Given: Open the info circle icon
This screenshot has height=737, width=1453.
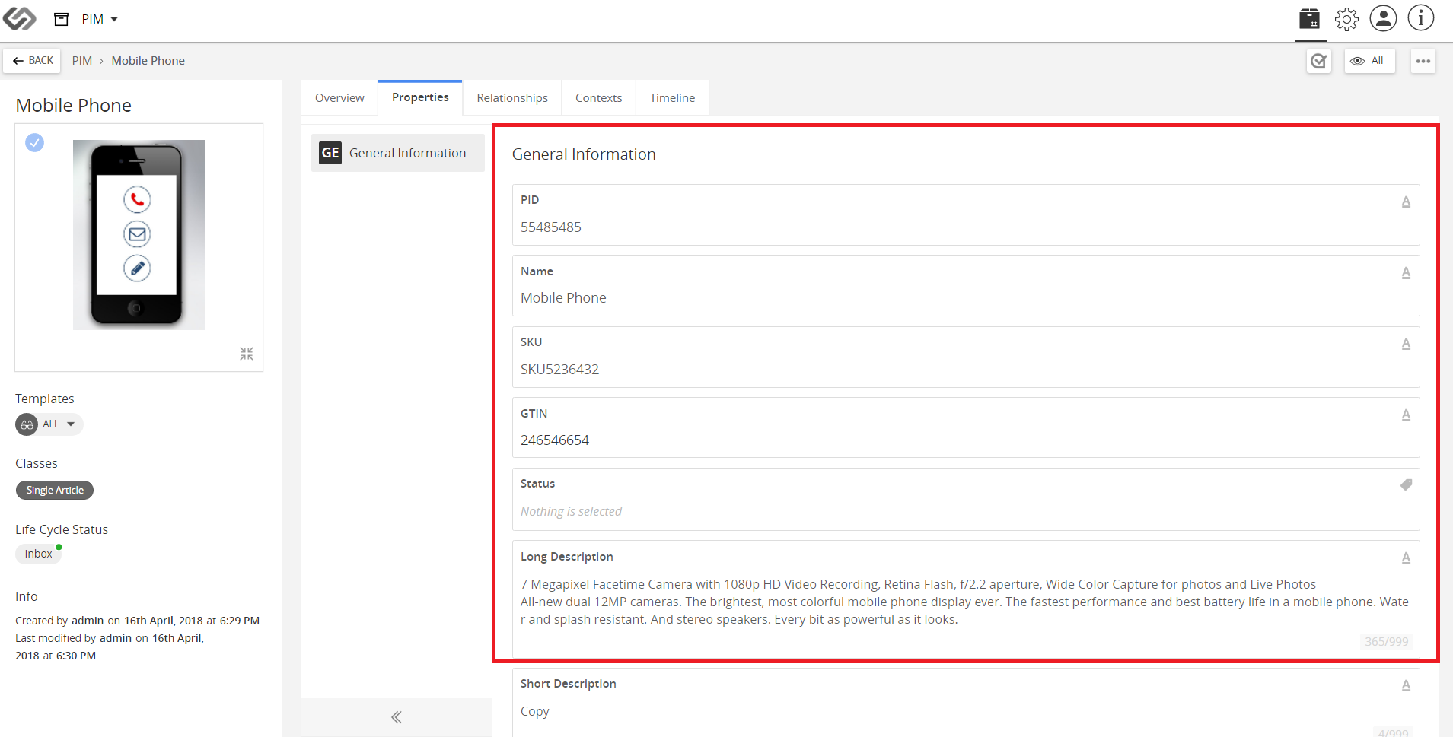Looking at the screenshot, I should pos(1420,18).
